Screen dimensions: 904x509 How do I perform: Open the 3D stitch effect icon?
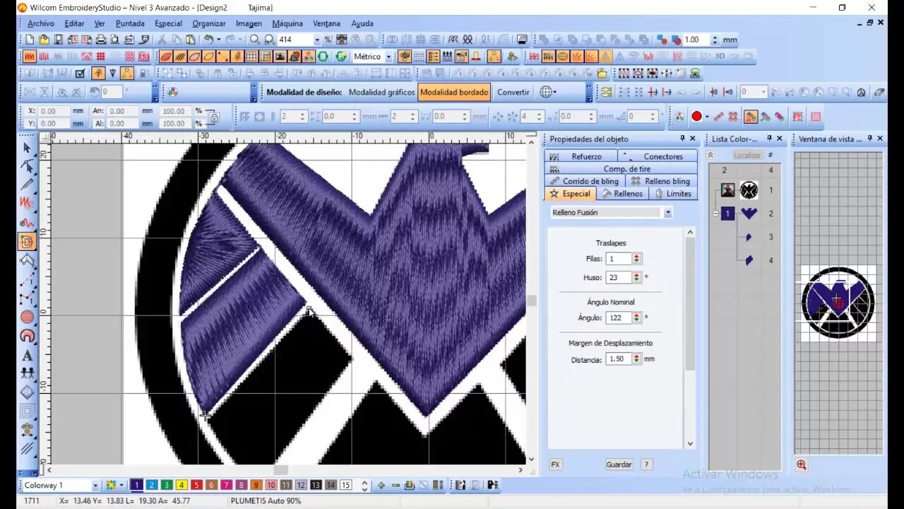click(720, 57)
